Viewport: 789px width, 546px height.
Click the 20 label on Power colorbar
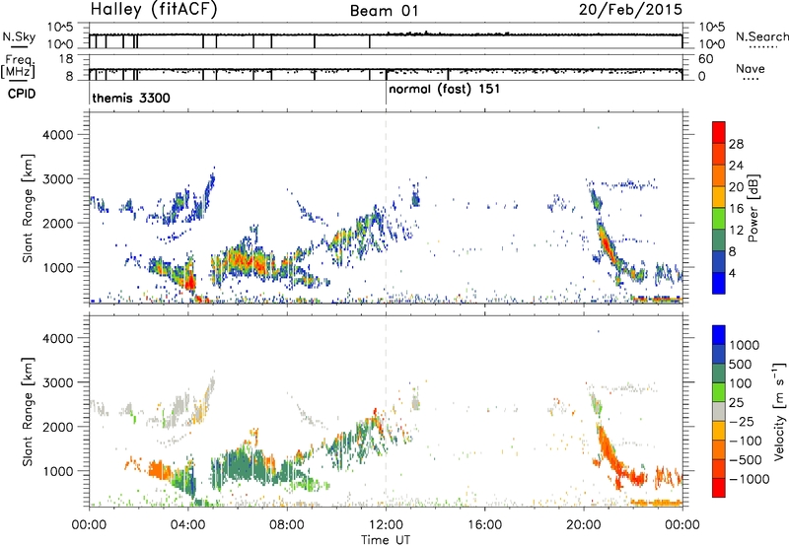pyautogui.click(x=736, y=187)
